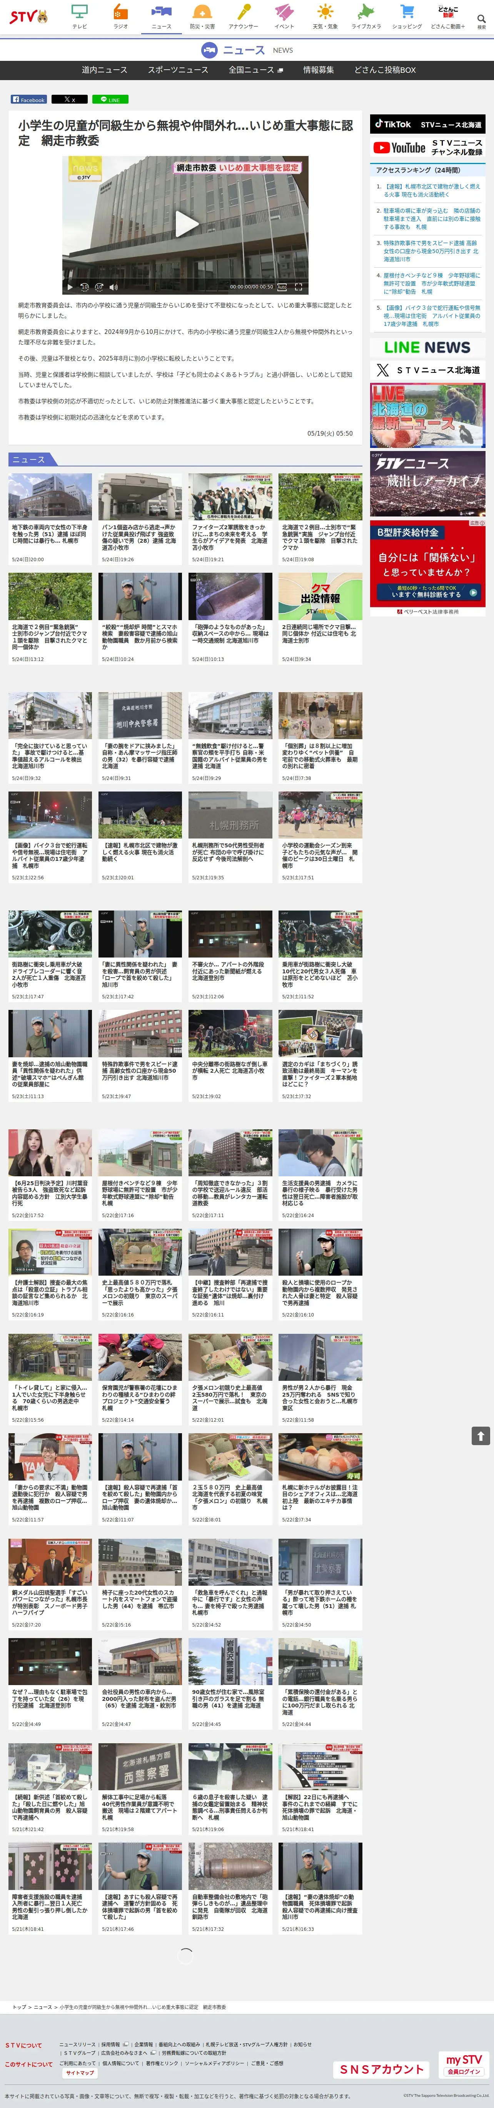Open article 小学校の運動会シーズン到来
The height and width of the screenshot is (2108, 494).
(x=320, y=836)
